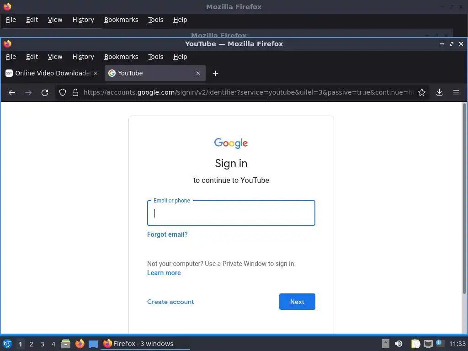Open History menu in background Firefox window
Image resolution: width=468 pixels, height=351 pixels.
point(83,20)
